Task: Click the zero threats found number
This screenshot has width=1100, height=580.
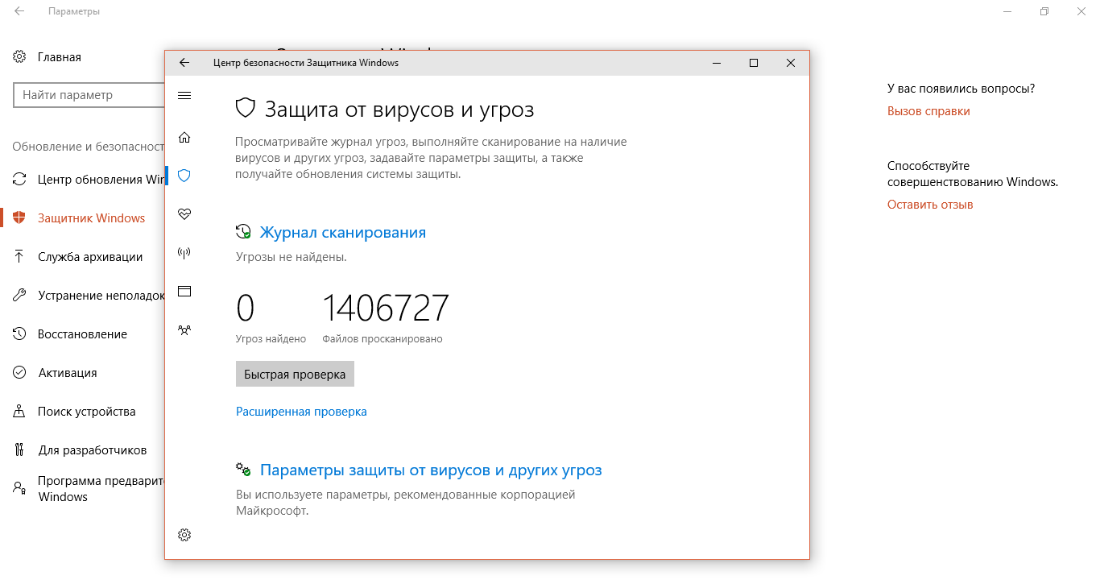Action: 246,309
